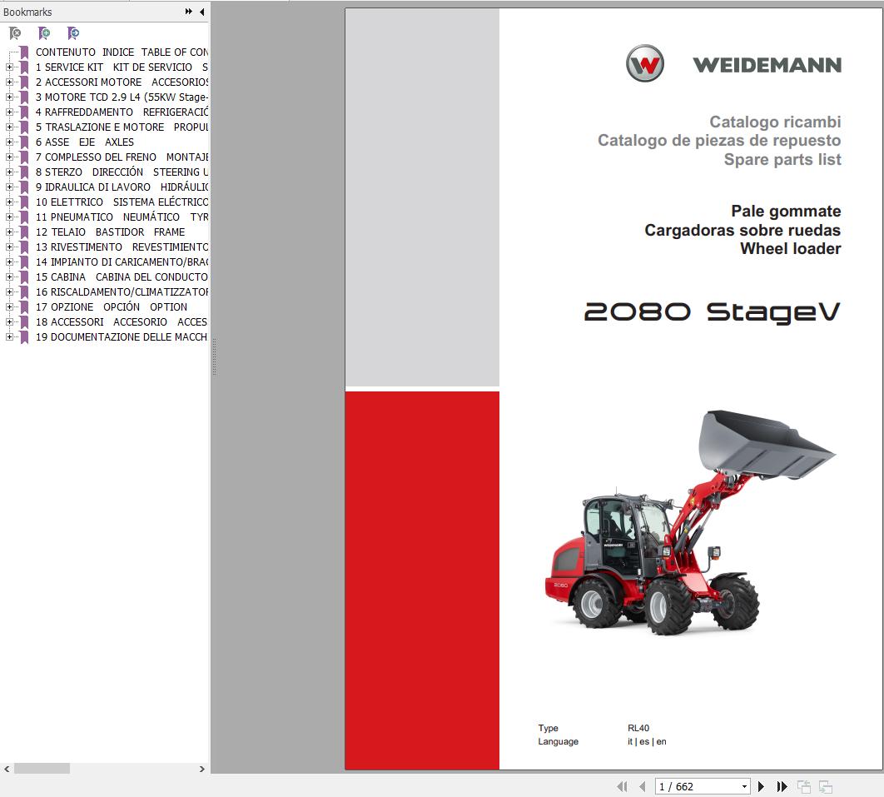The image size is (884, 797).
Task: Click the 'it | es | en' language value
Action: point(647,741)
